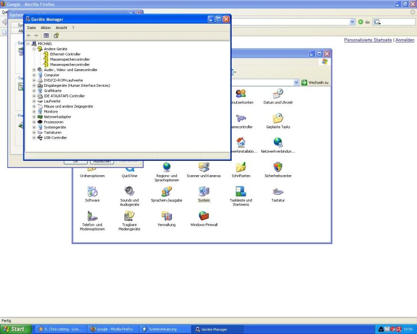Collapse the MICHAEL root node
The width and height of the screenshot is (417, 334).
coord(28,44)
